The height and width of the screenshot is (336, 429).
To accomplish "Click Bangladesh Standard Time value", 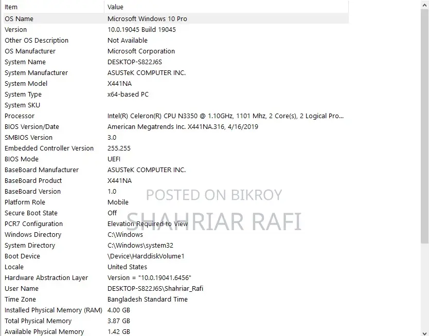I will [148, 300].
